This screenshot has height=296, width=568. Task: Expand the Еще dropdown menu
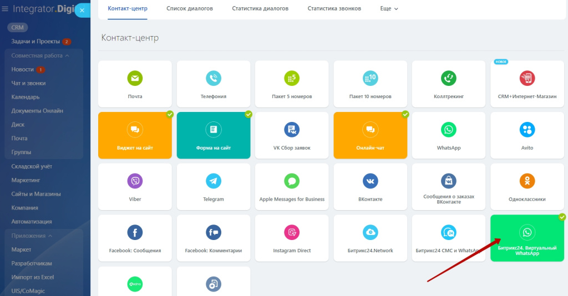[x=389, y=9]
